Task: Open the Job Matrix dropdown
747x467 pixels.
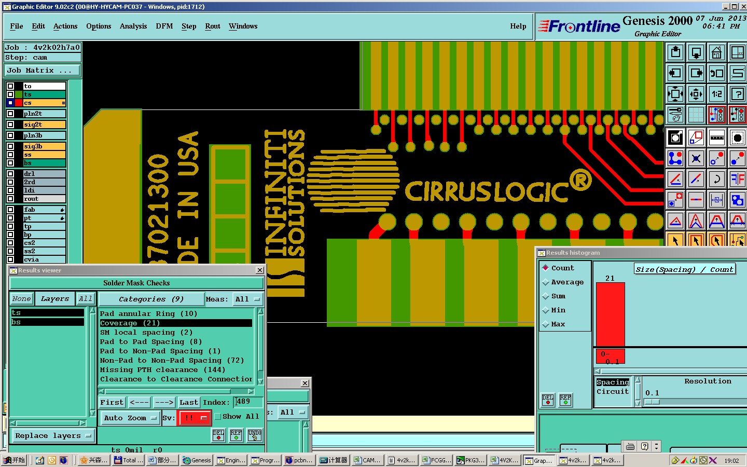Action: point(43,71)
